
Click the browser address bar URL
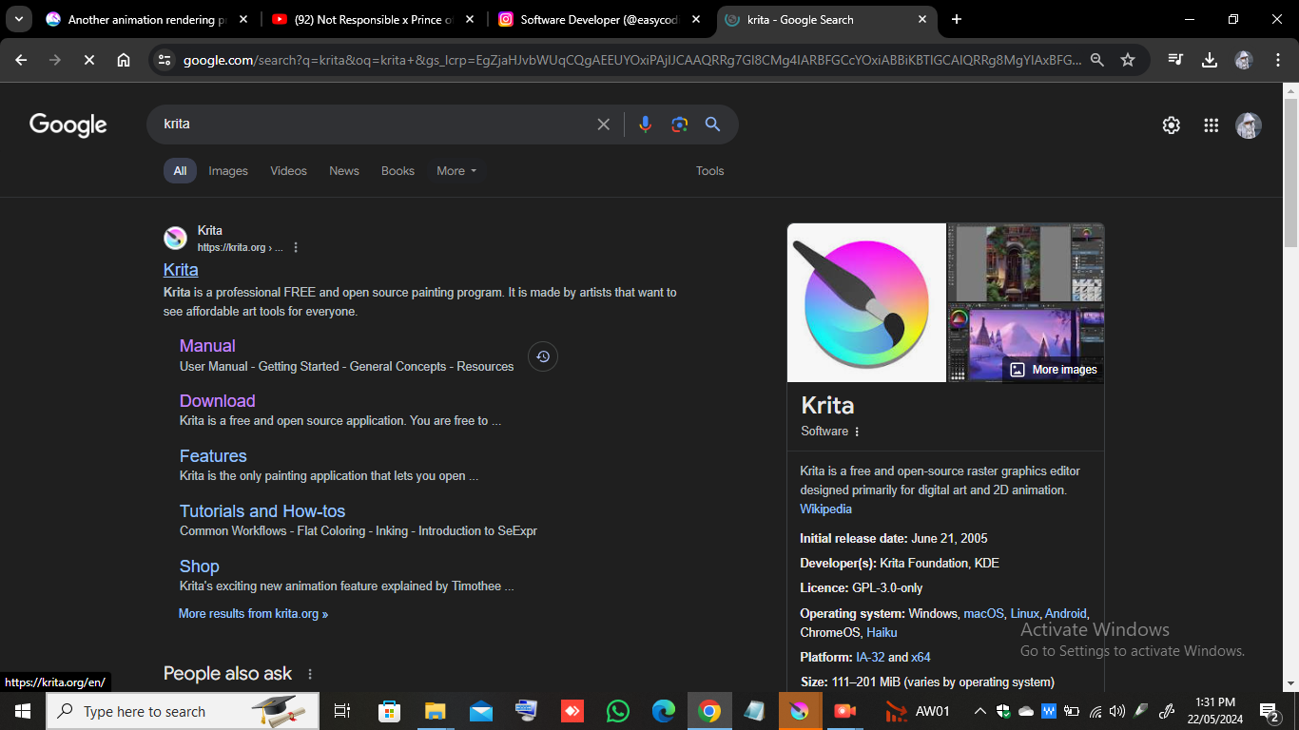coord(632,60)
